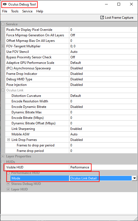Screen dimensions: 138x221
Task: Click the Link Drop Frames Disabled value
Action: [x=103, y=140]
